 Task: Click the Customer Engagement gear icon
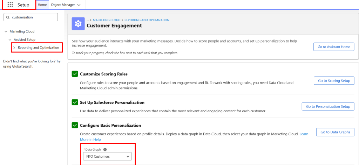pyautogui.click(x=78, y=23)
